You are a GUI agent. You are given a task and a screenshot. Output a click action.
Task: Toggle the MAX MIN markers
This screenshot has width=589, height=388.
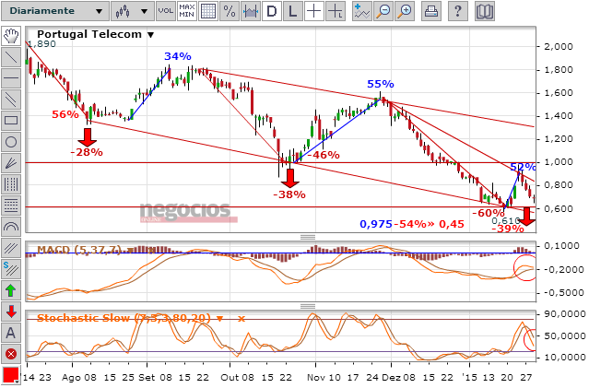(187, 11)
